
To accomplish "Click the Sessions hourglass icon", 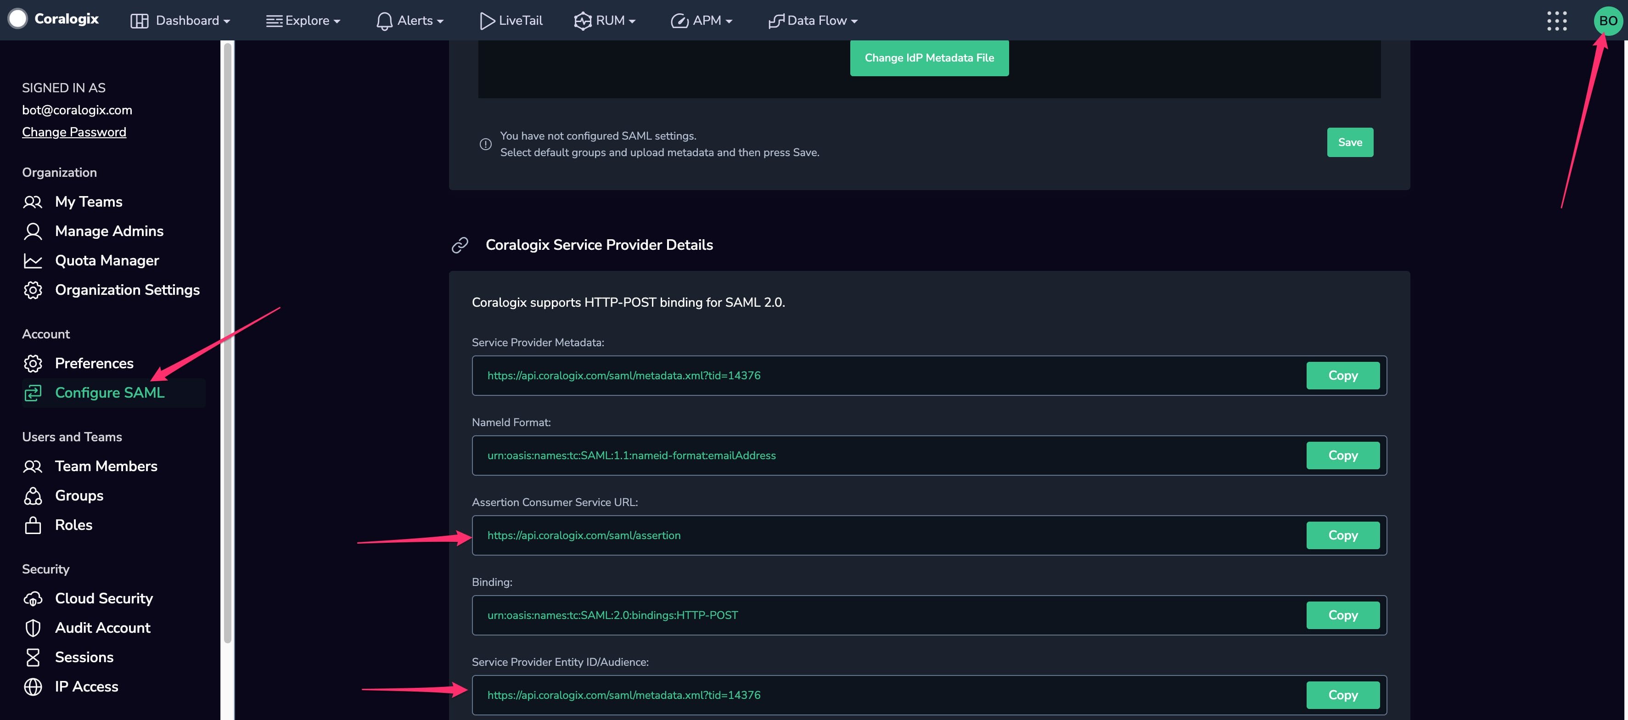I will coord(33,658).
